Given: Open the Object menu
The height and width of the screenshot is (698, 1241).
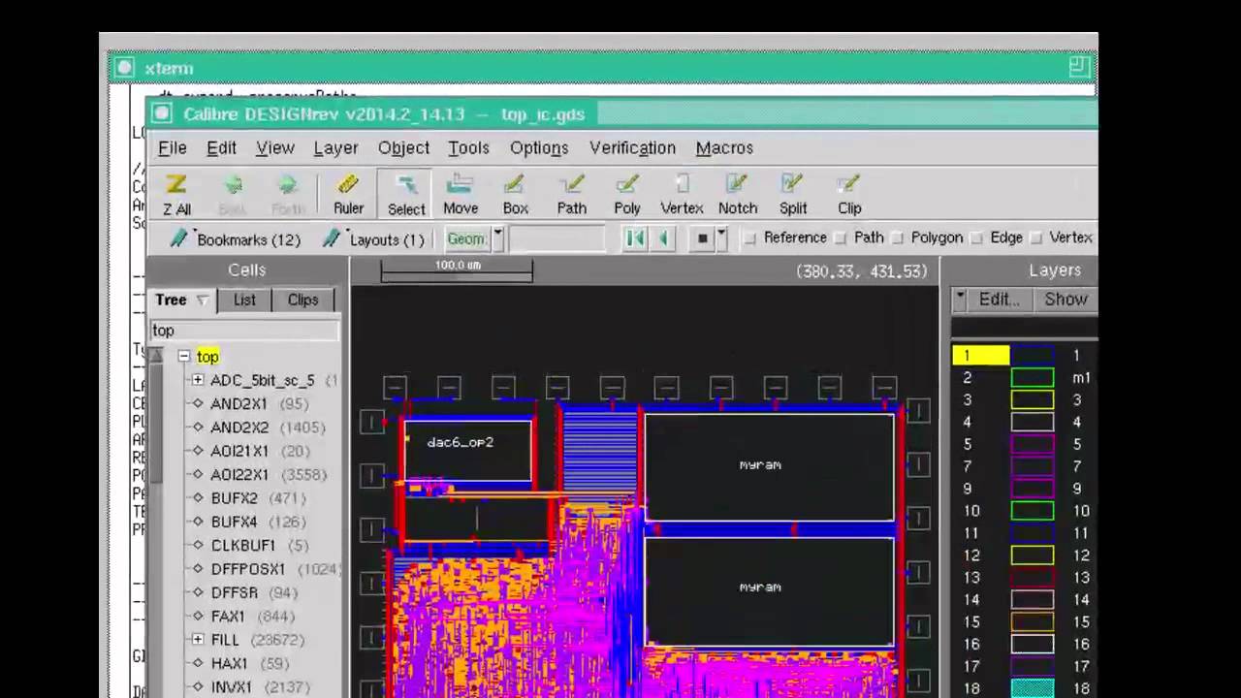Looking at the screenshot, I should click(403, 147).
